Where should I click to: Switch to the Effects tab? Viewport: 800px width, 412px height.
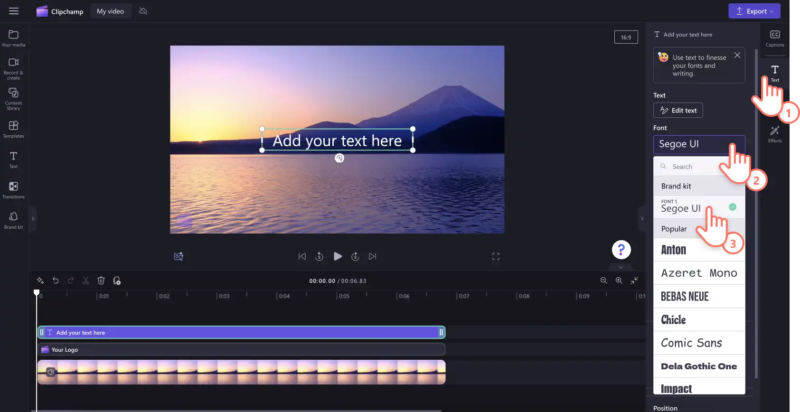(775, 134)
